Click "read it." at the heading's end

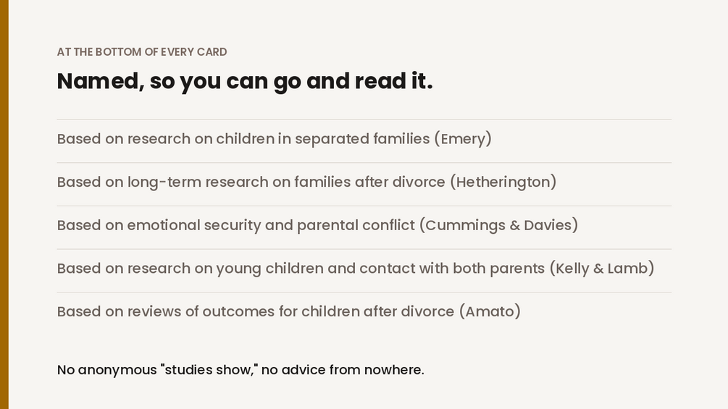pos(394,80)
